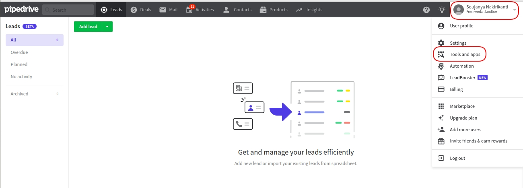Click 'Get and manage your leads efficiently' heading
Viewport: 523px width, 188px height.
[x=296, y=152]
